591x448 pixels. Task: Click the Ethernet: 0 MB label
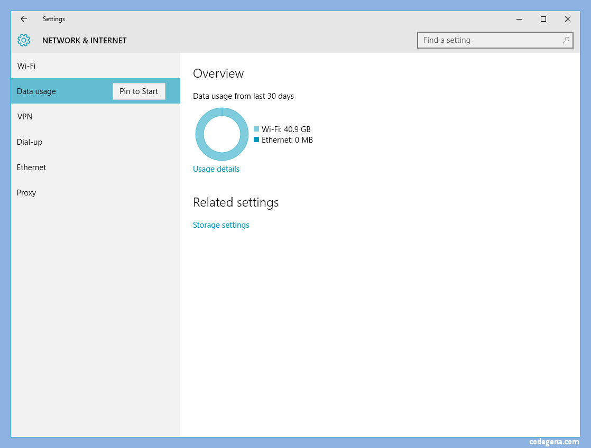[x=288, y=140]
